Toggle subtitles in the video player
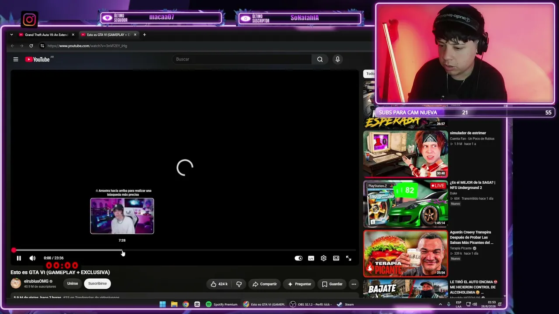 coord(311,258)
